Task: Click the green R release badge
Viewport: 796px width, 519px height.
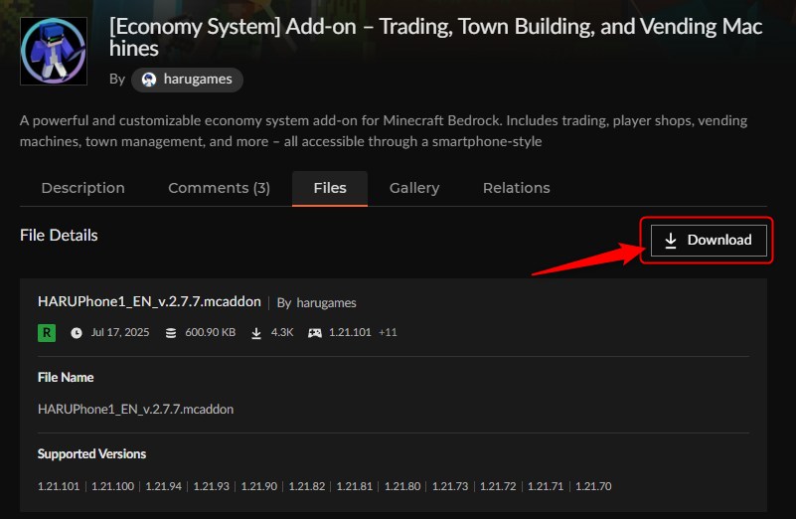Action: (47, 333)
